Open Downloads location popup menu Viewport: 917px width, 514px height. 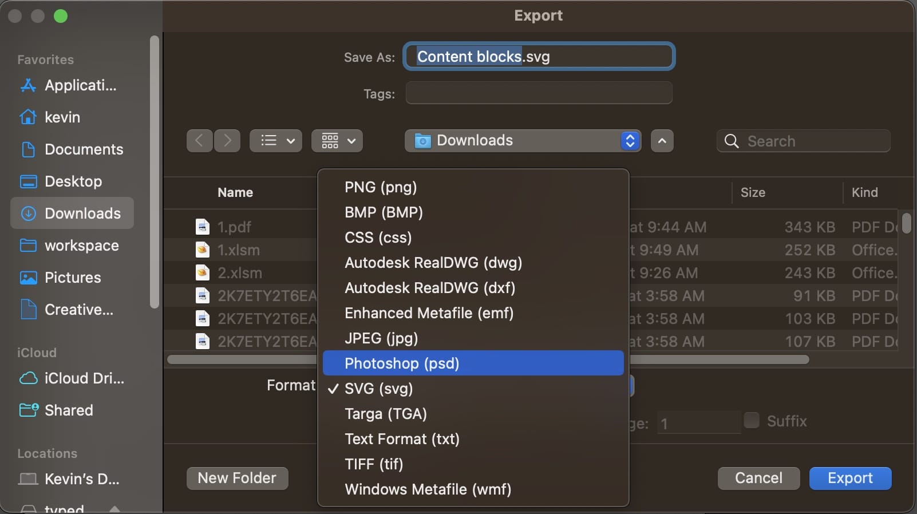(x=523, y=141)
